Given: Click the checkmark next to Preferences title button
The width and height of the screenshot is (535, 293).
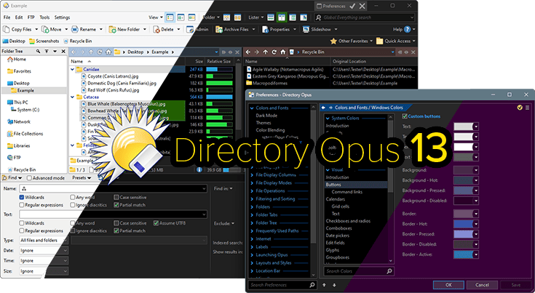Looking at the screenshot, I should (352, 6).
